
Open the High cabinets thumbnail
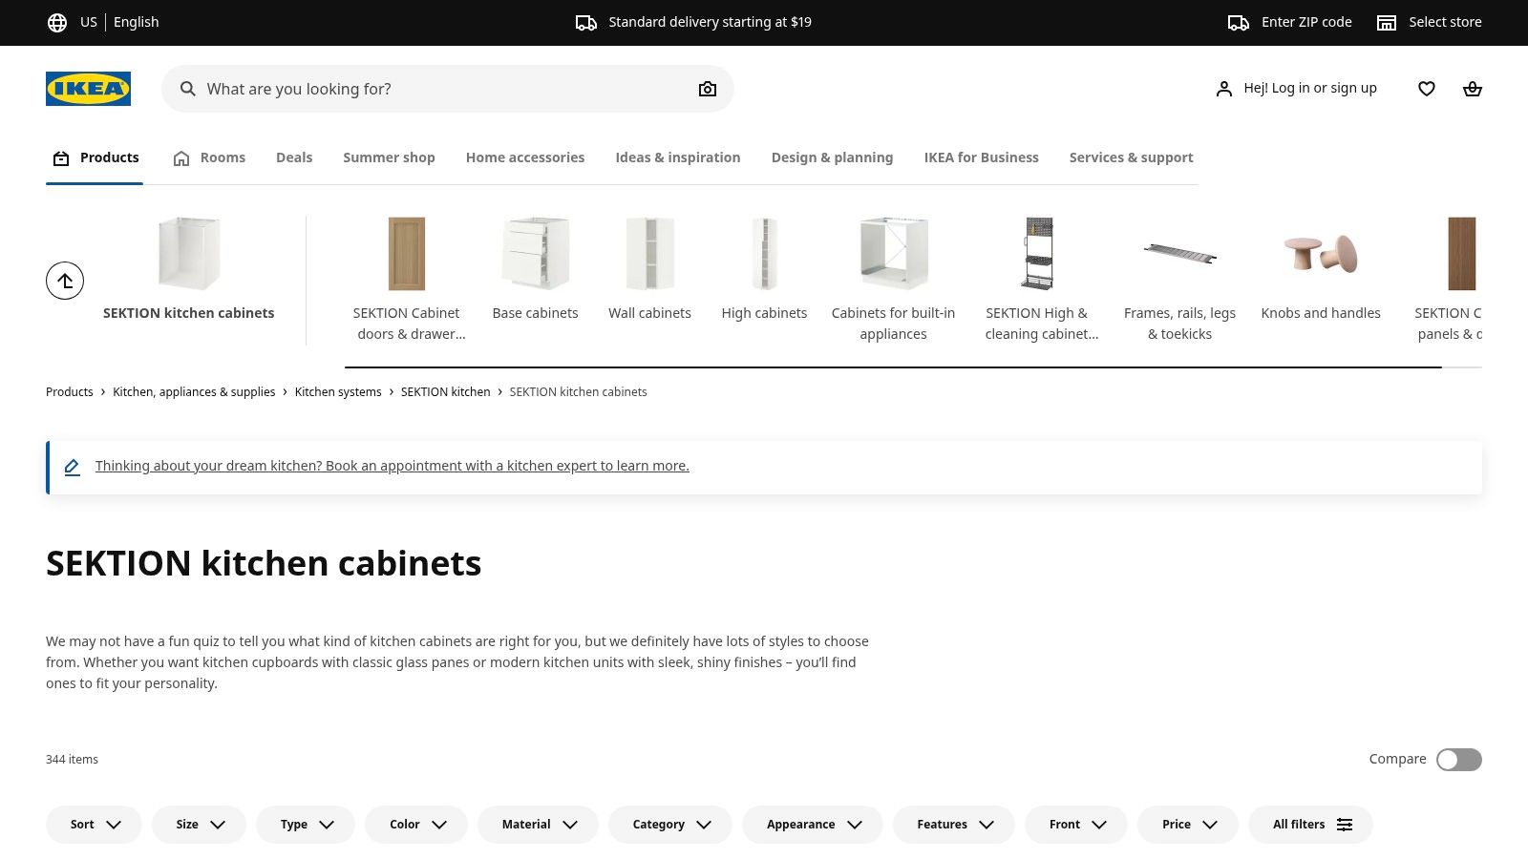pyautogui.click(x=765, y=254)
